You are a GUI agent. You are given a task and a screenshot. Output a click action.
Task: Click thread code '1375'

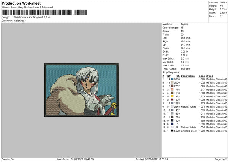click(x=202, y=79)
